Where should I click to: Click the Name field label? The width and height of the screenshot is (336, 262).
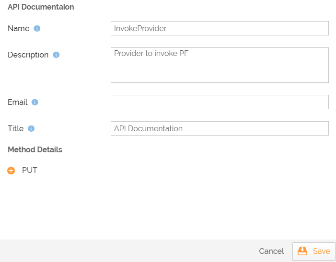18,29
